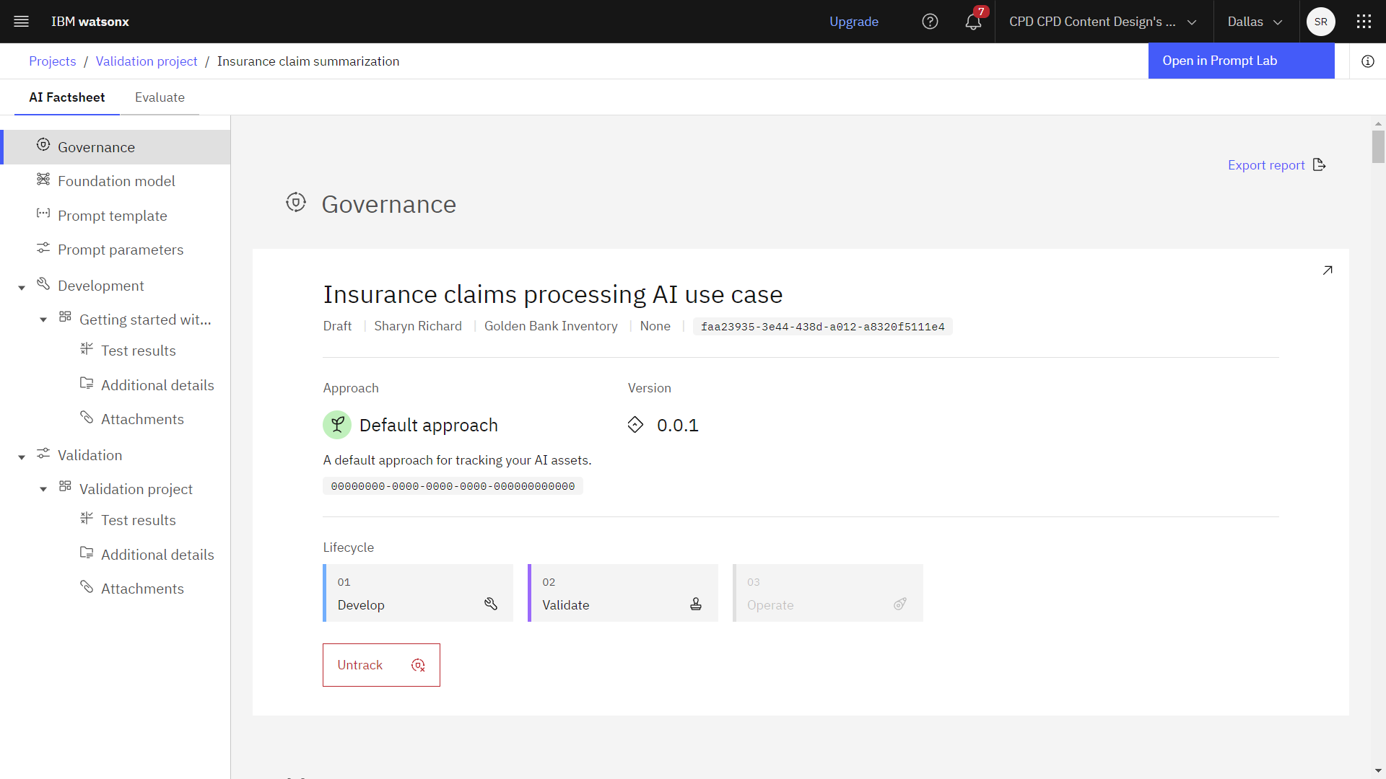This screenshot has width=1386, height=779.
Task: Collapse the Development tree section
Action: click(x=22, y=288)
